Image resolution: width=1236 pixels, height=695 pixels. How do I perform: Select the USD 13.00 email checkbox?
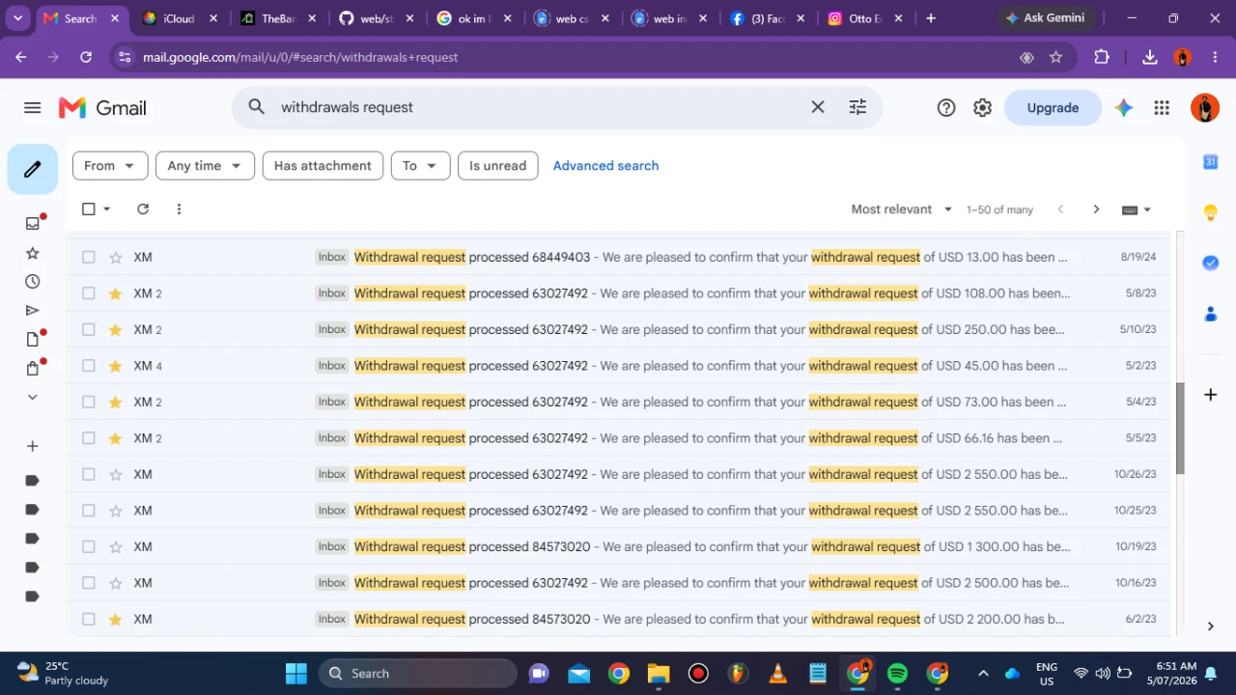click(89, 257)
